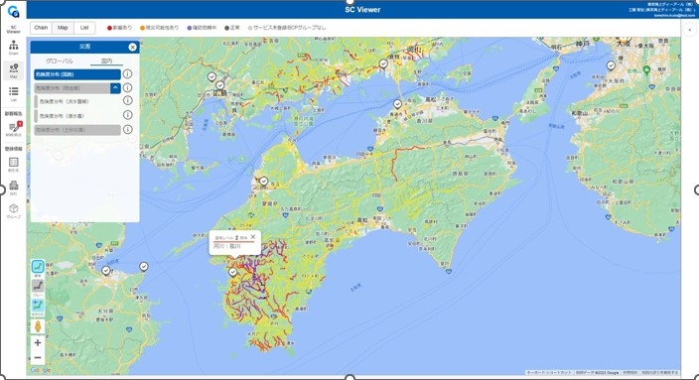Switch to the List tab in toolbar

tap(84, 28)
